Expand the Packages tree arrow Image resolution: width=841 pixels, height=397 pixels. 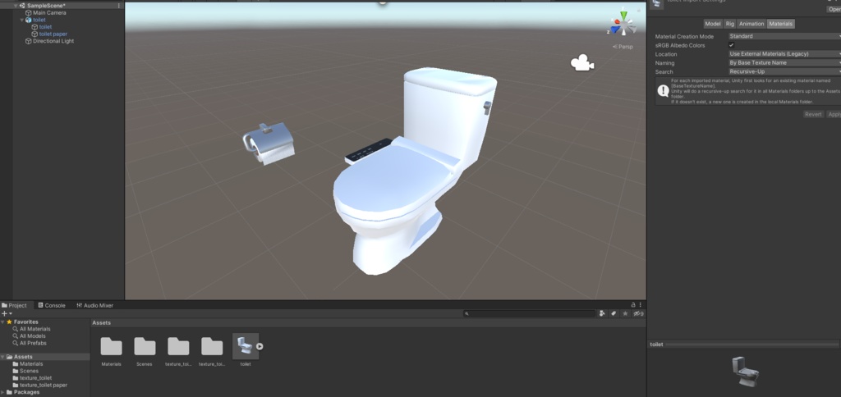tap(2, 392)
